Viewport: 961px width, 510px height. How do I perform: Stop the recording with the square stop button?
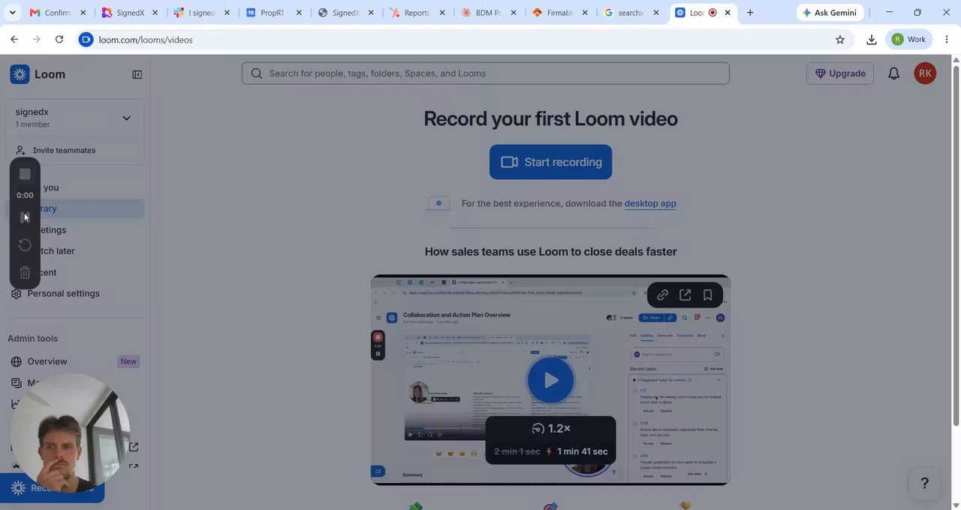coord(25,174)
